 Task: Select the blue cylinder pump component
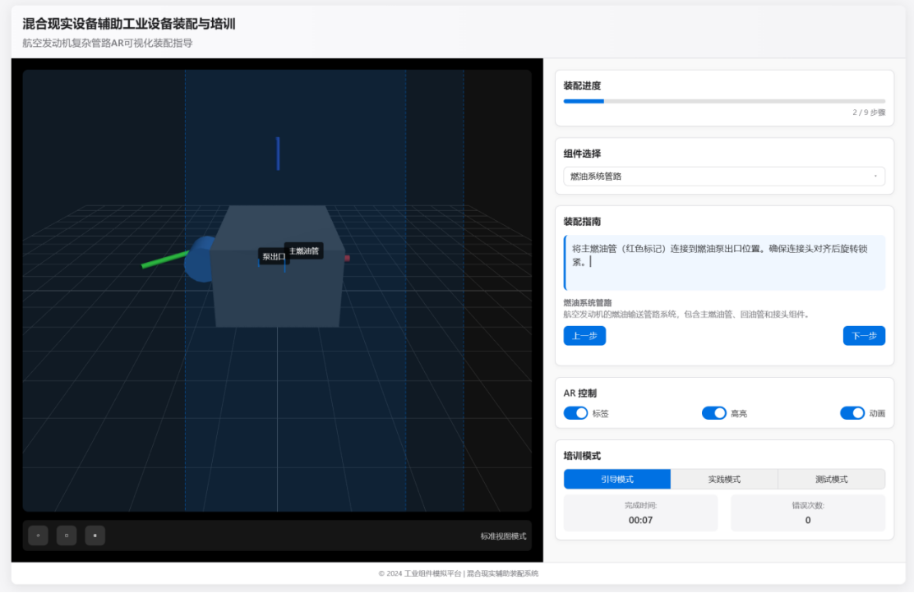click(x=199, y=260)
